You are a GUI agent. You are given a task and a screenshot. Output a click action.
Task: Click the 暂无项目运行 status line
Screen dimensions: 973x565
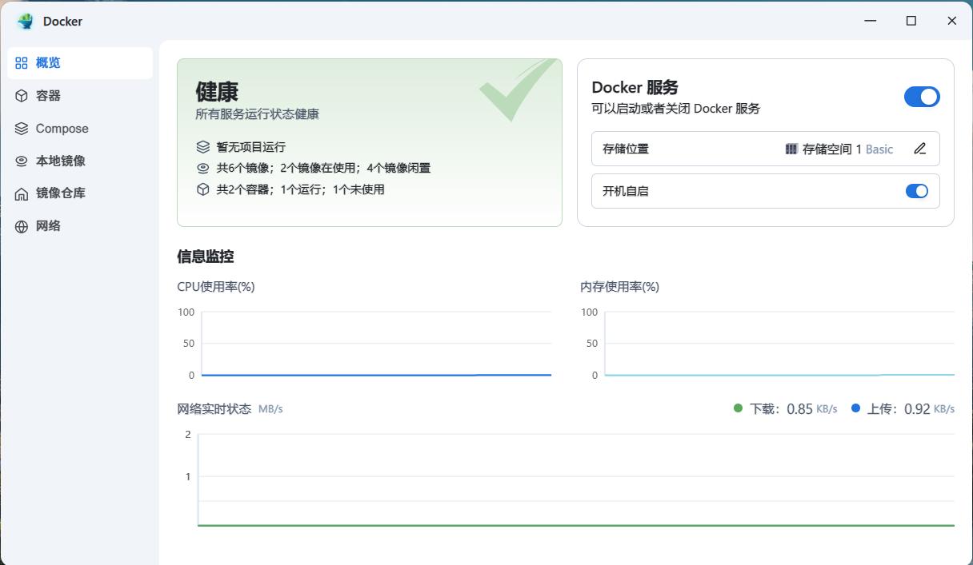[251, 147]
